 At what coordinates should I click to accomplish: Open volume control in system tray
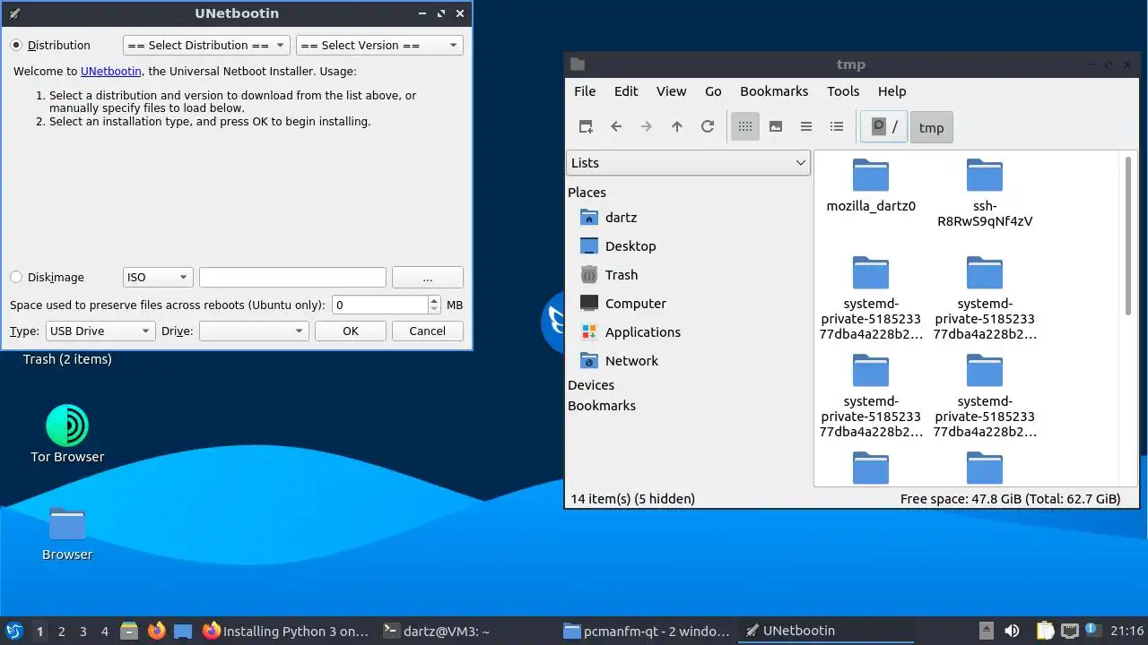pyautogui.click(x=1012, y=631)
